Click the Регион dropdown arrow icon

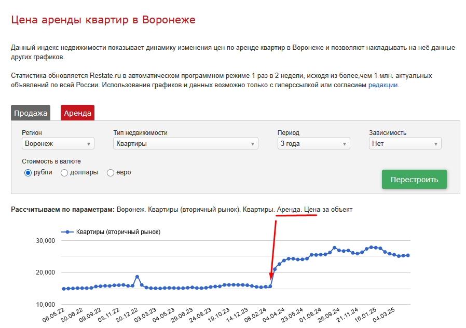pos(89,144)
